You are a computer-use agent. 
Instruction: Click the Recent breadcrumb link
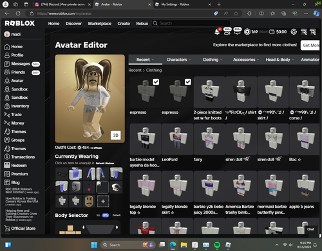tap(135, 70)
